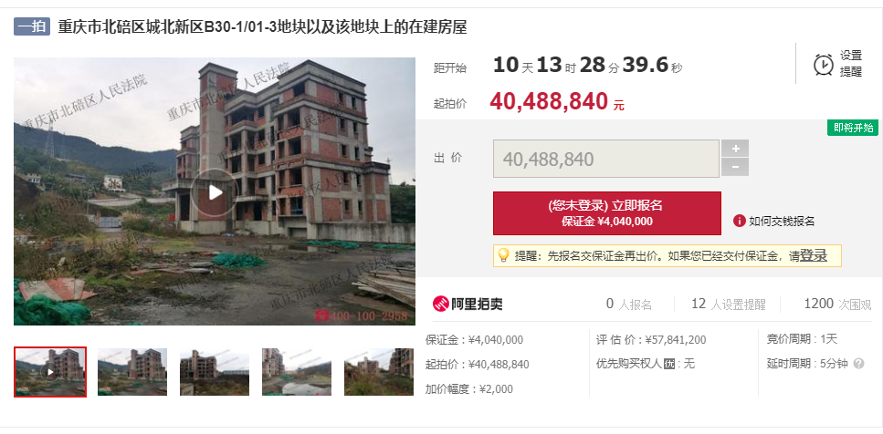Image resolution: width=883 pixels, height=434 pixels.
Task: Click the 设置提醒 reminder text
Action: point(851,64)
